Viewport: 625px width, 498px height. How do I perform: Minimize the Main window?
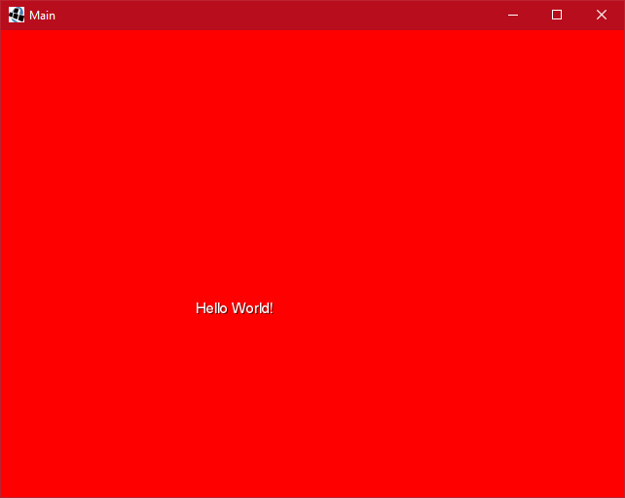click(x=513, y=16)
